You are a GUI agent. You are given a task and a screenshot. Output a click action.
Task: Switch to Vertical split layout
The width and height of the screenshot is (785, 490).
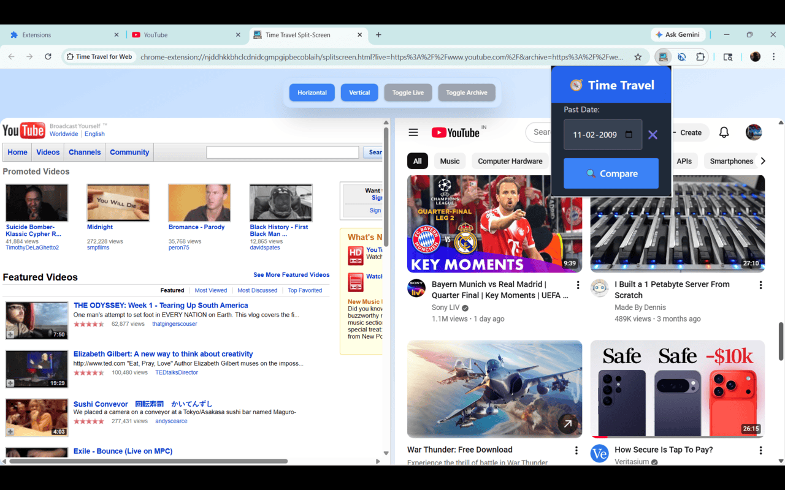[359, 92]
